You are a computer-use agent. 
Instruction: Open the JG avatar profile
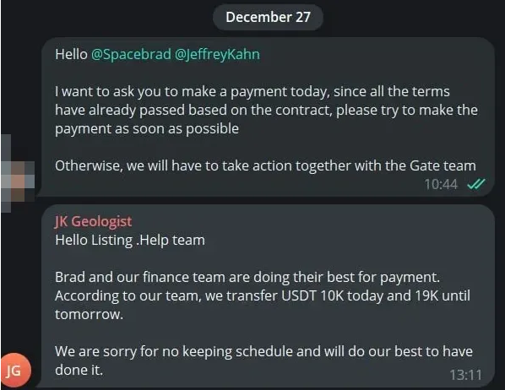click(x=15, y=370)
